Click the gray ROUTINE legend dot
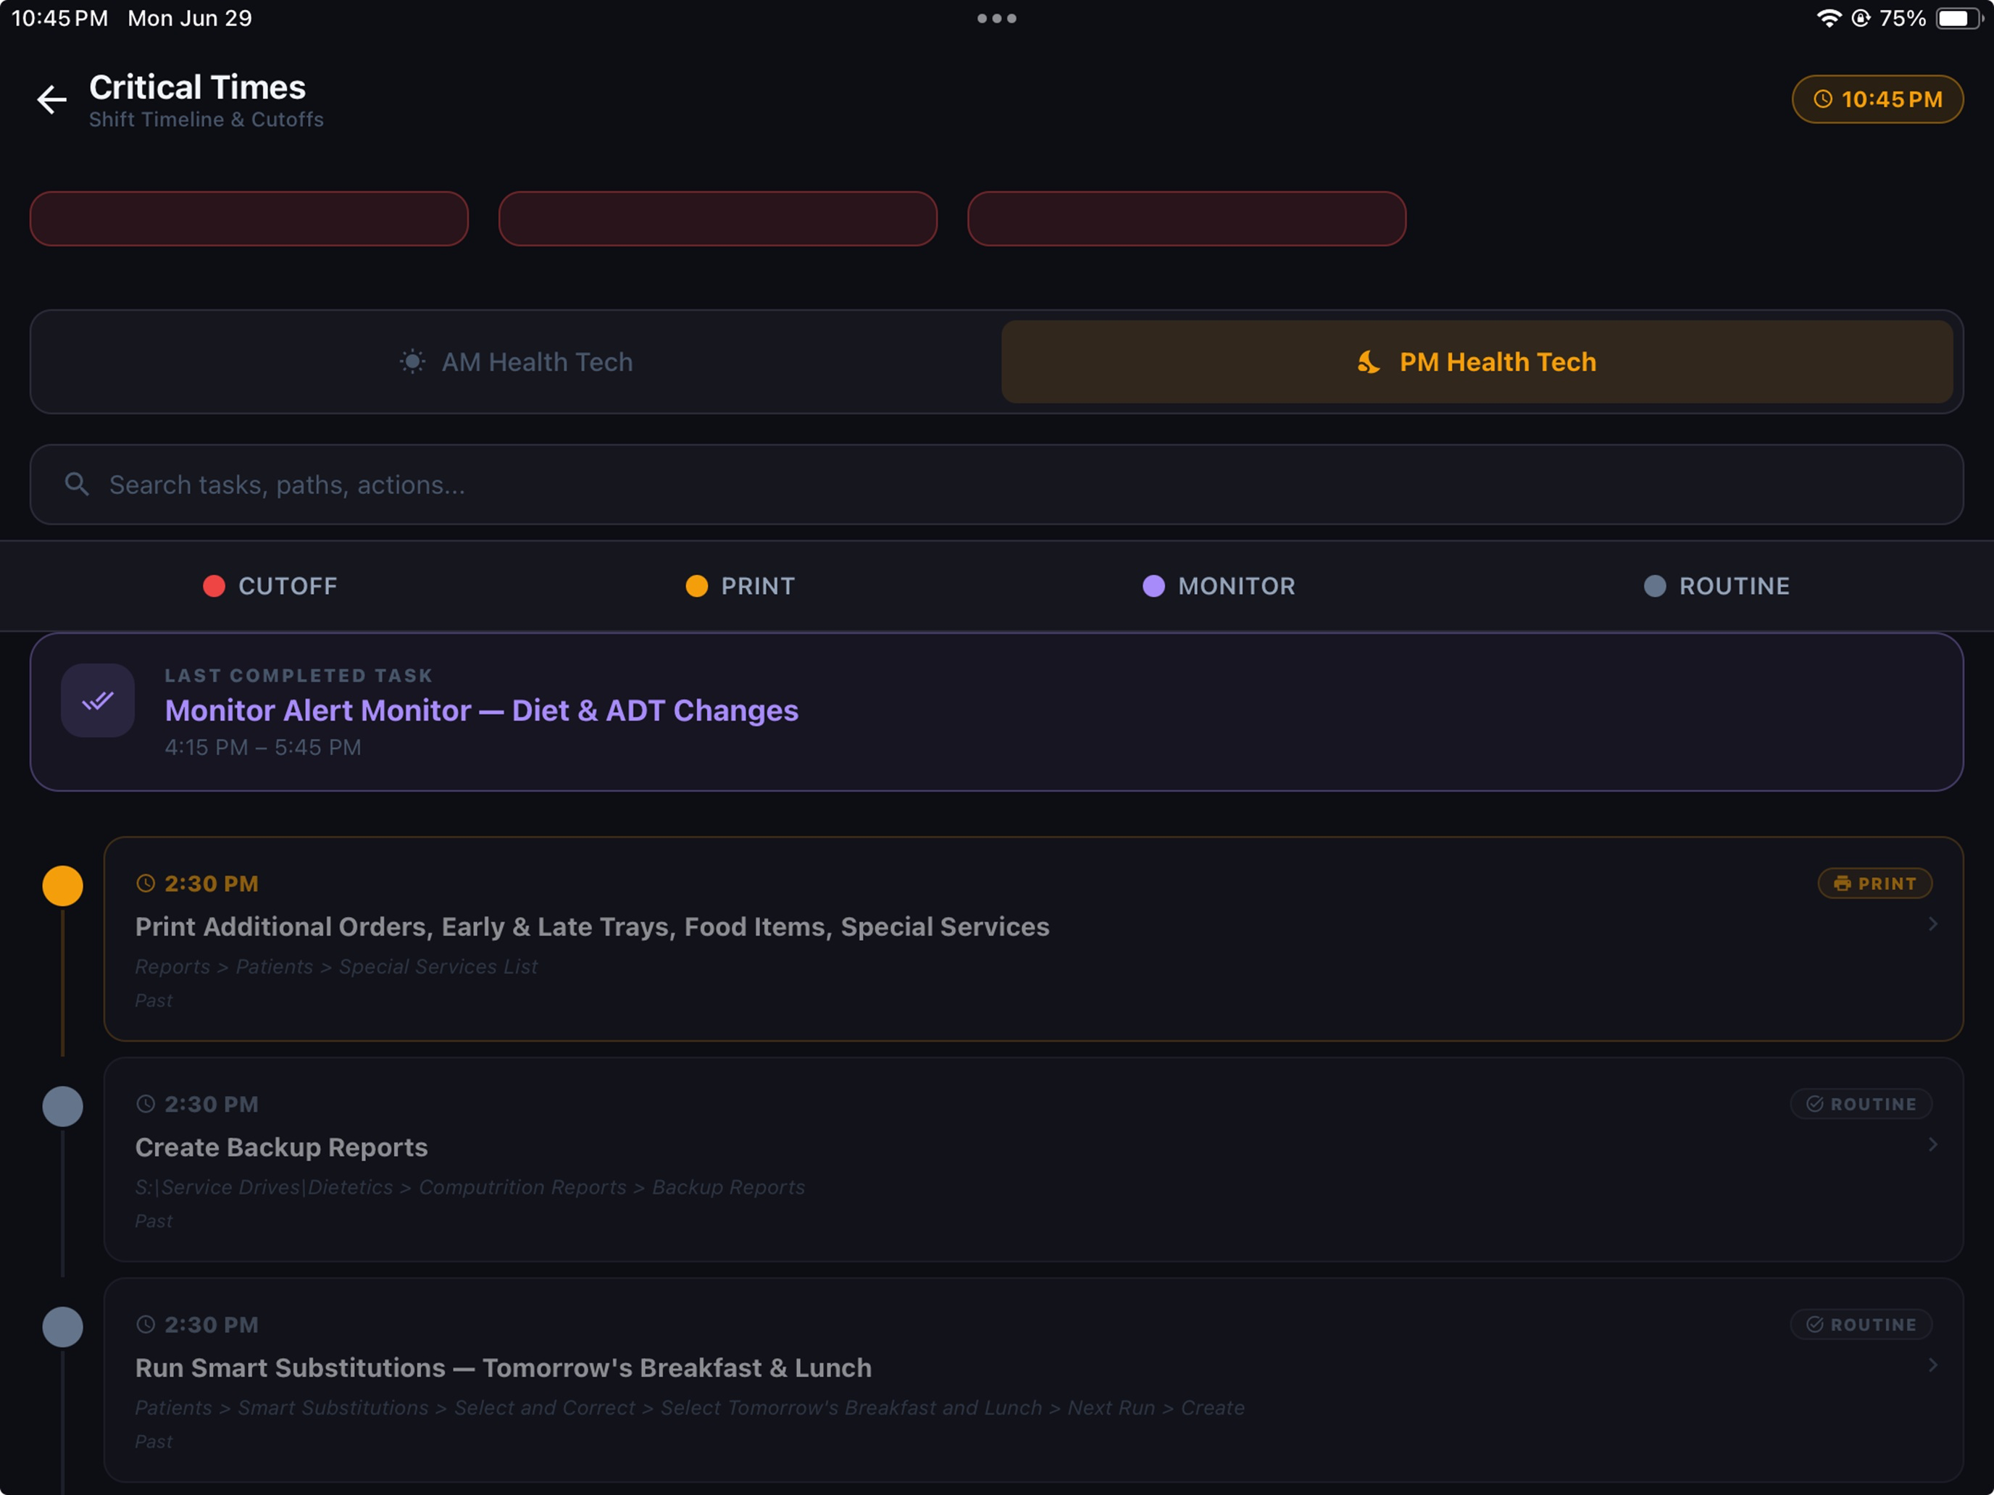The image size is (1994, 1495). (1655, 586)
